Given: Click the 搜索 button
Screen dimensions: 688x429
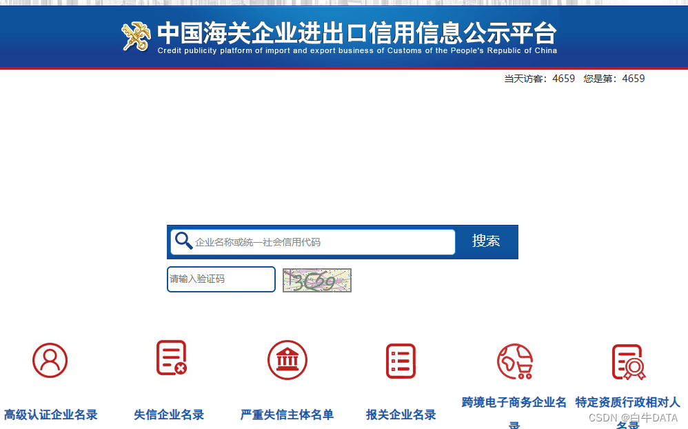Looking at the screenshot, I should pos(486,241).
